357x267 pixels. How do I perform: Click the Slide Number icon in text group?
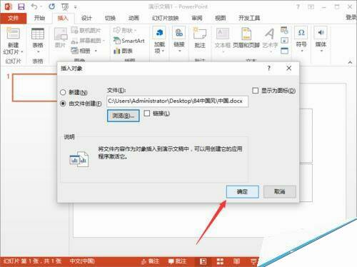(284, 41)
